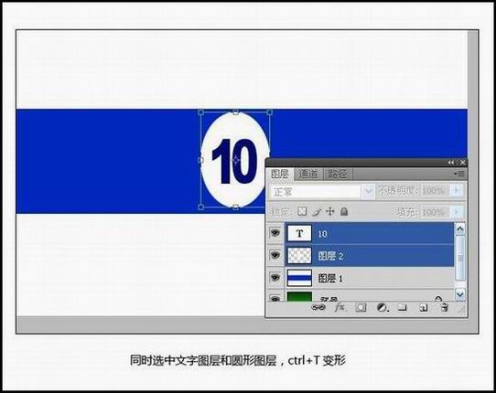Toggle visibility of the bottom background layer

pyautogui.click(x=275, y=298)
